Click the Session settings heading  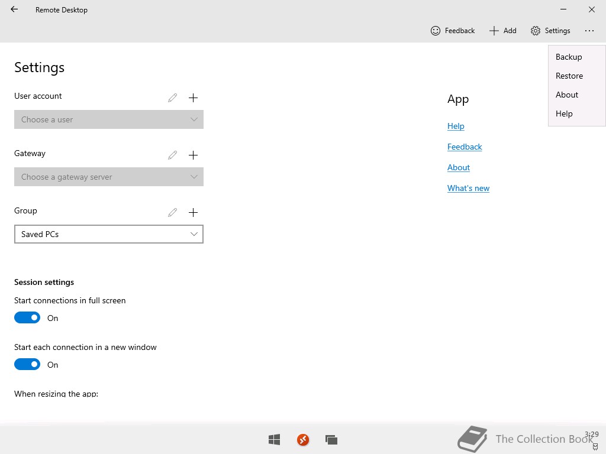point(44,282)
